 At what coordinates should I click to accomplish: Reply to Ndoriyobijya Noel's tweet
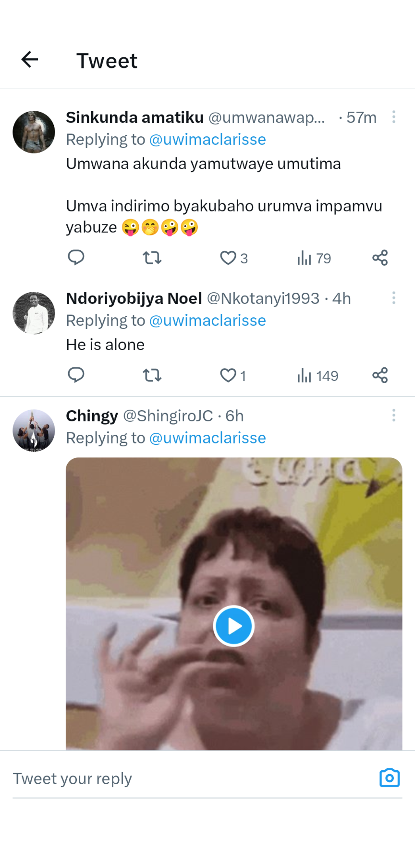(x=76, y=375)
